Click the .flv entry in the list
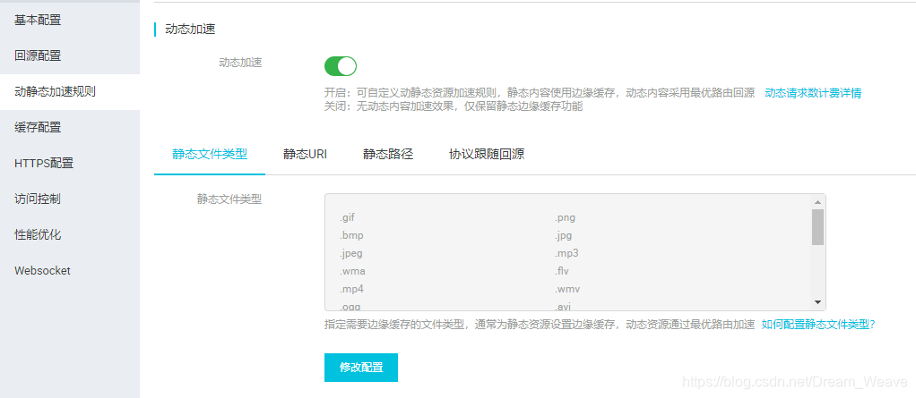The height and width of the screenshot is (398, 916). click(561, 271)
